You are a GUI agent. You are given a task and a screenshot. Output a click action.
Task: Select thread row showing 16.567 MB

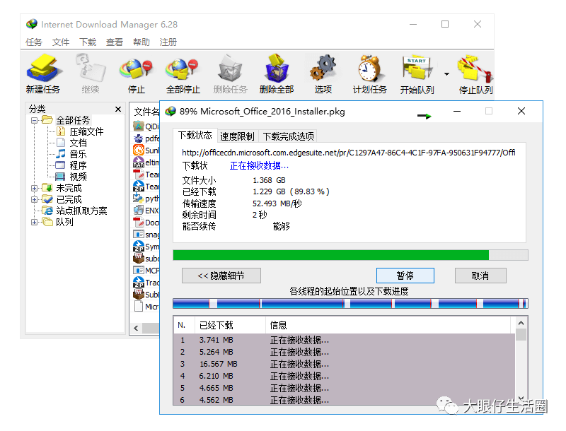tap(344, 364)
